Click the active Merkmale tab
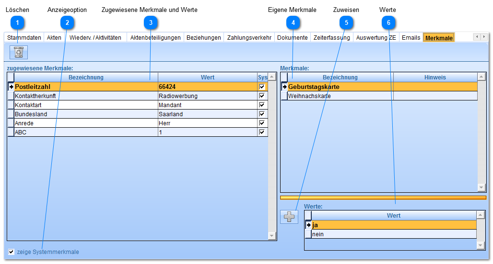This screenshot has height=264, width=493. coord(439,38)
